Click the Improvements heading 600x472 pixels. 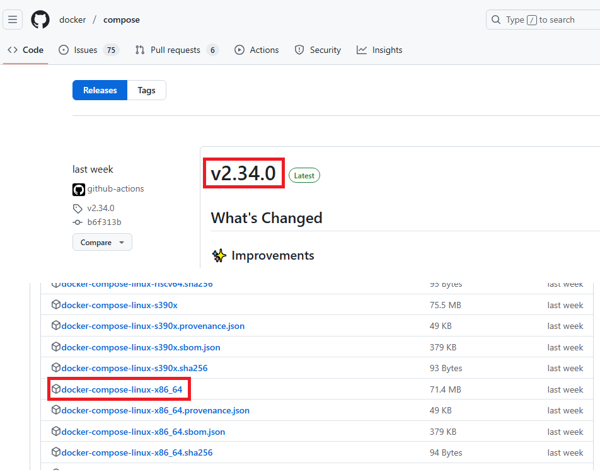[x=273, y=255]
